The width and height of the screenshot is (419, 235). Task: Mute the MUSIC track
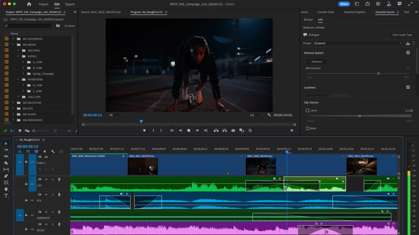pyautogui.click(x=46, y=224)
